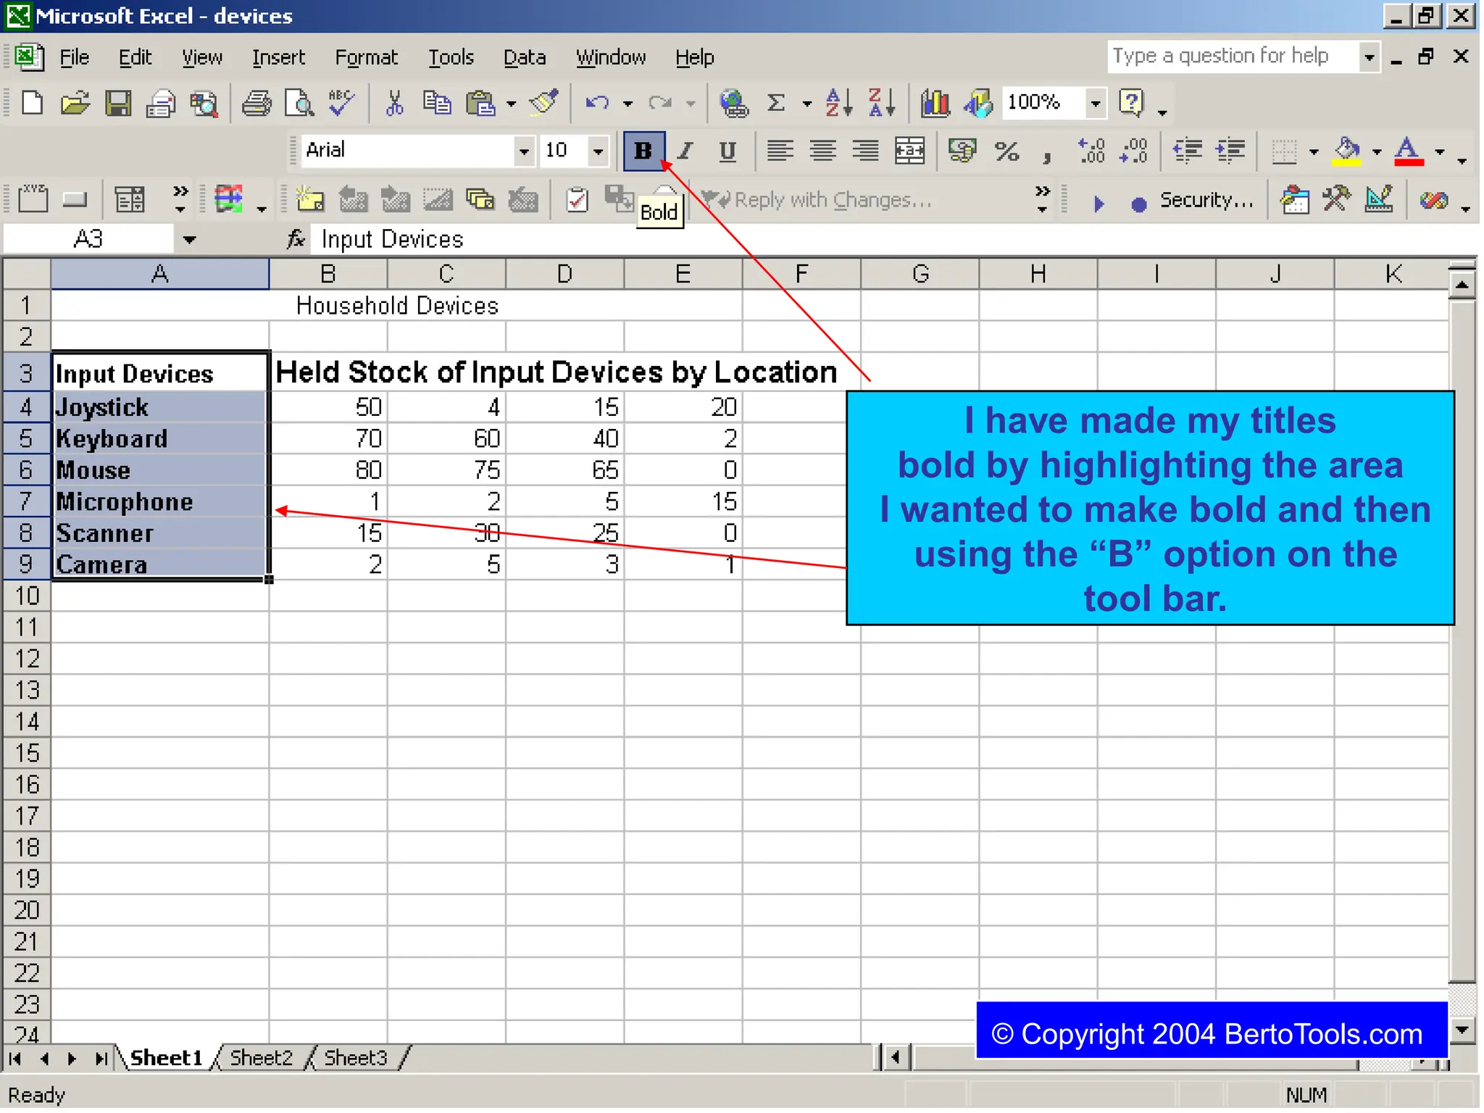Click the Cut scissors icon
This screenshot has height=1113, width=1484.
(x=394, y=104)
